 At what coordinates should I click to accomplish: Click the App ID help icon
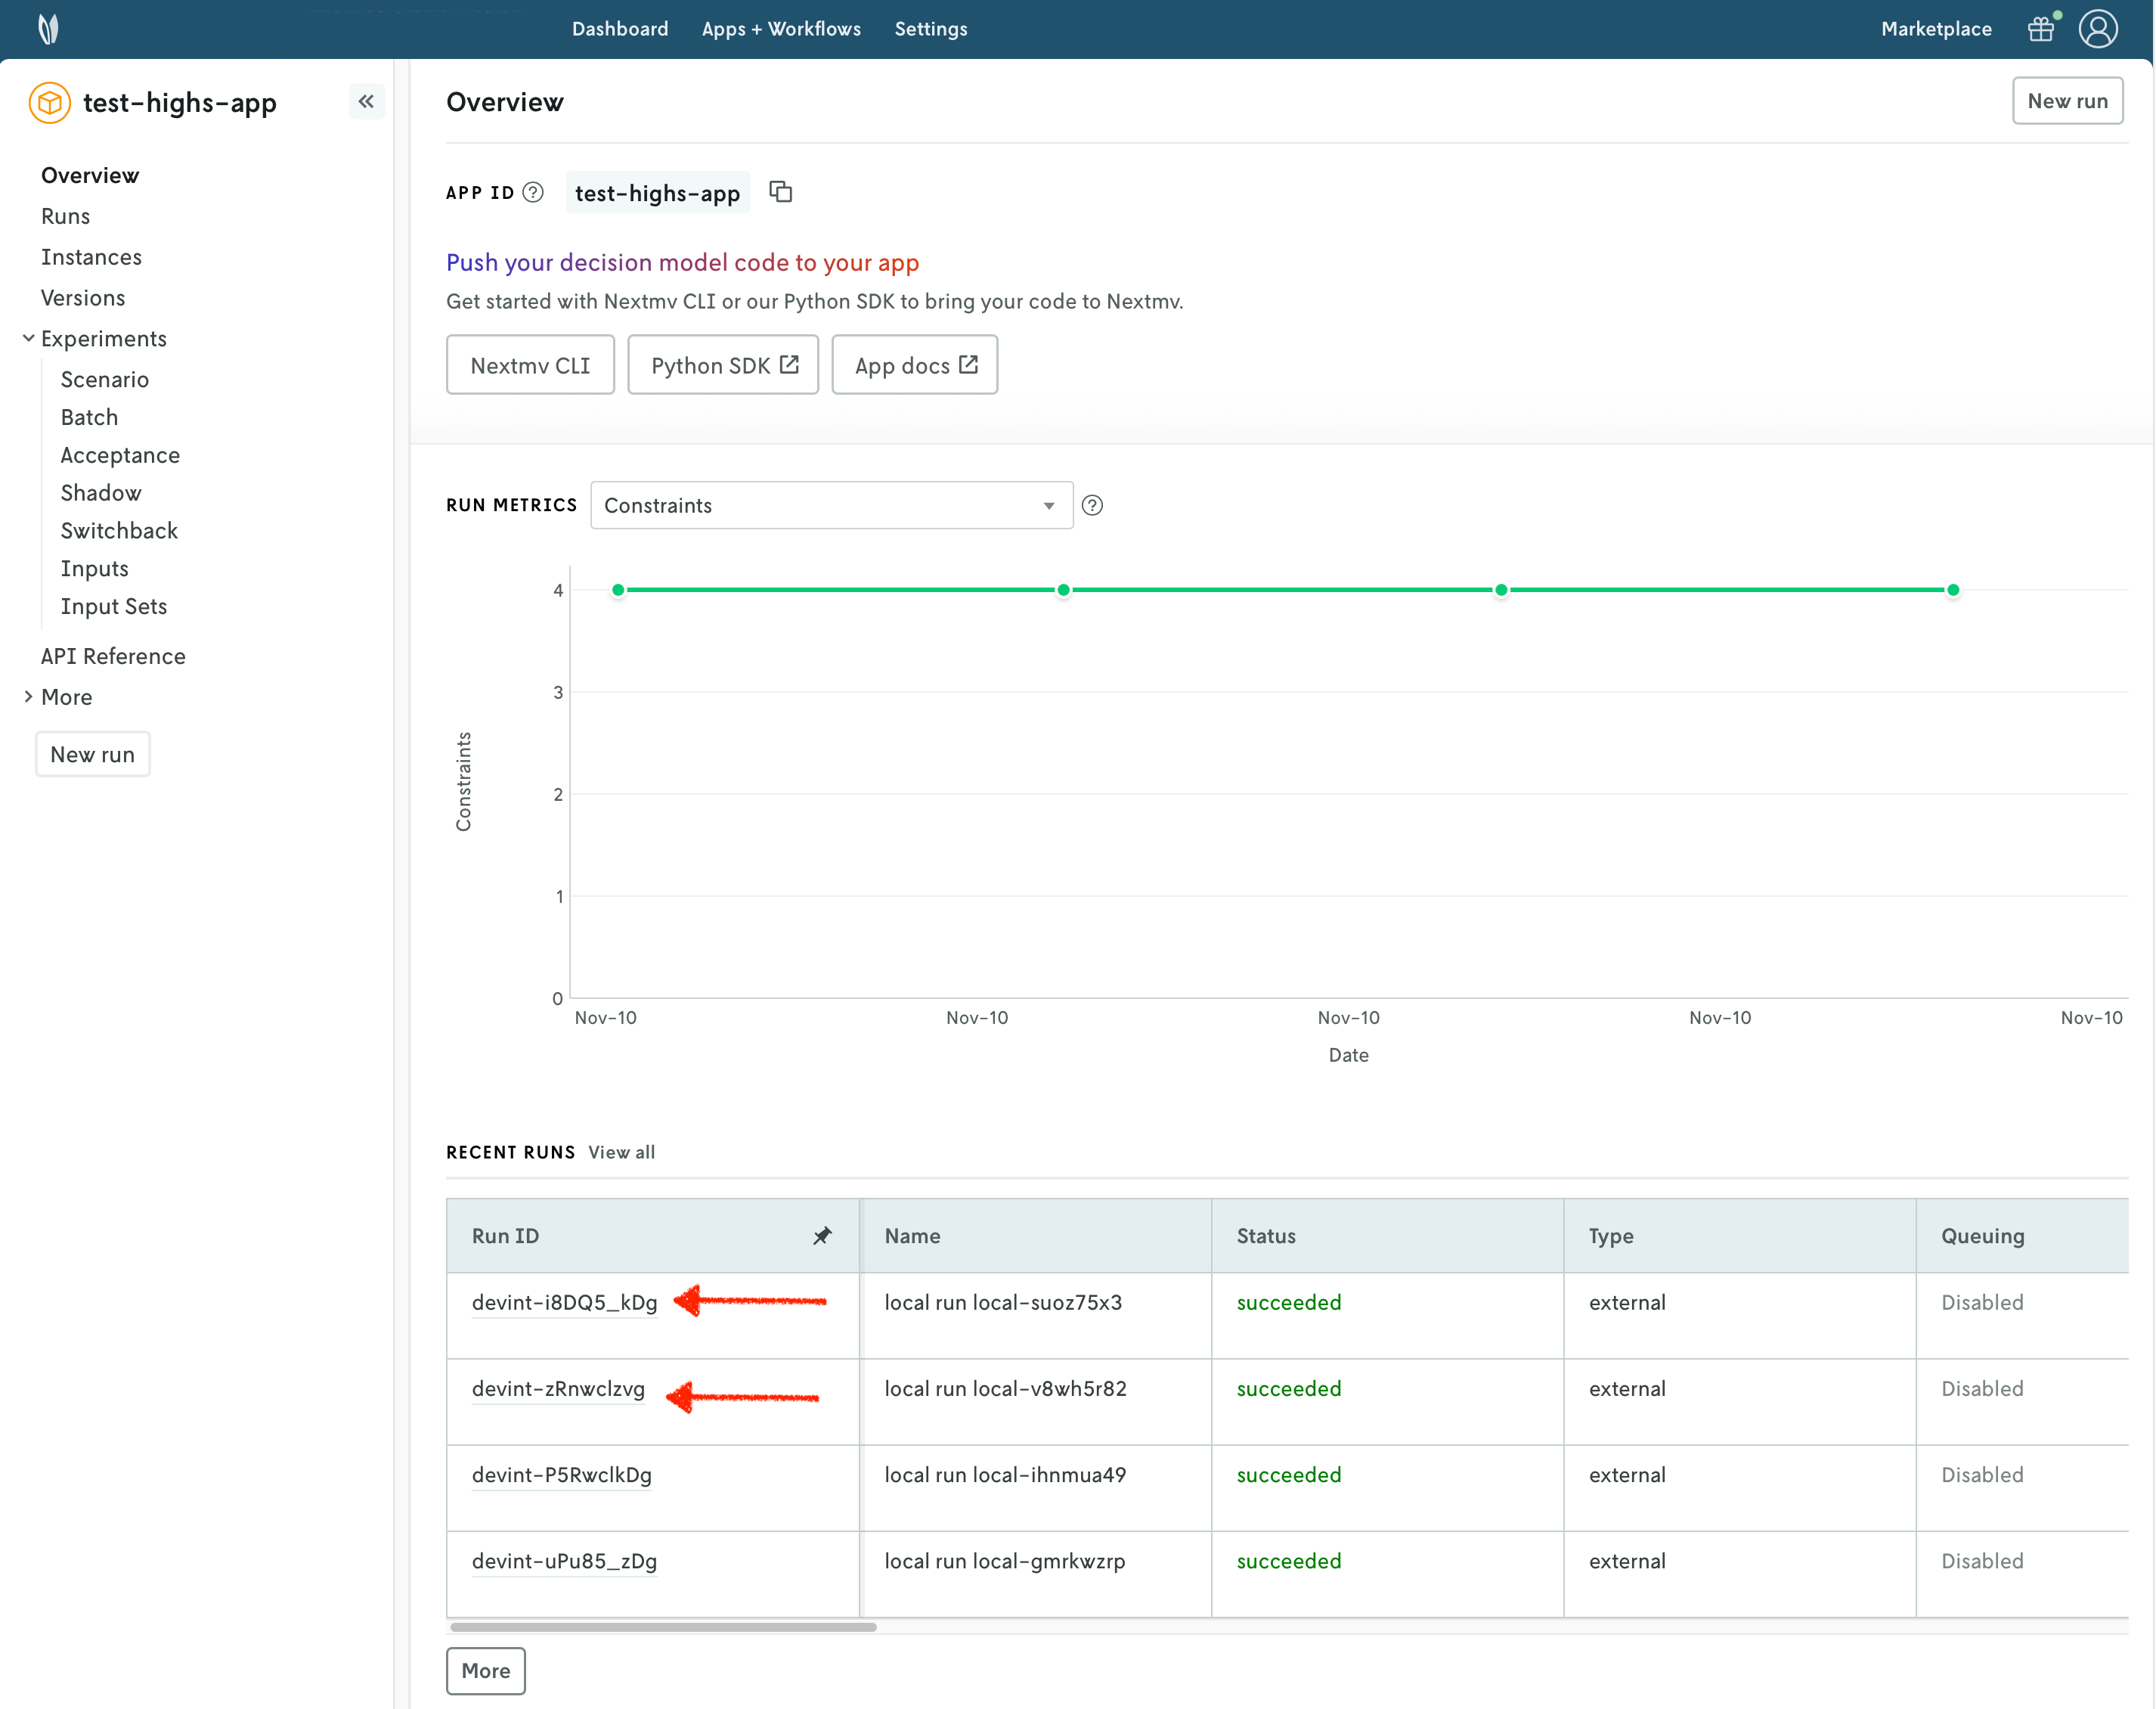click(x=534, y=192)
